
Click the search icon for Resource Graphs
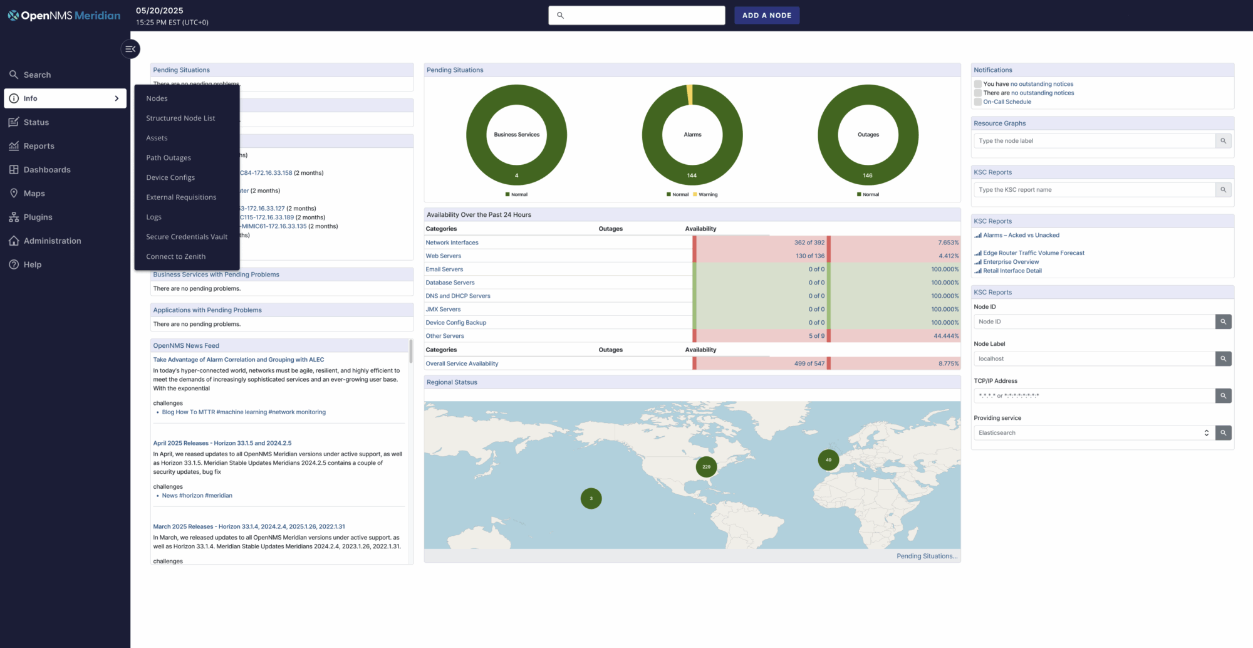pyautogui.click(x=1223, y=141)
